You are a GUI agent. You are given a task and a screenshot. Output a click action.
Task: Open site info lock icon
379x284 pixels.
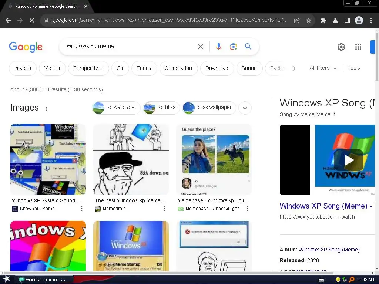47,21
